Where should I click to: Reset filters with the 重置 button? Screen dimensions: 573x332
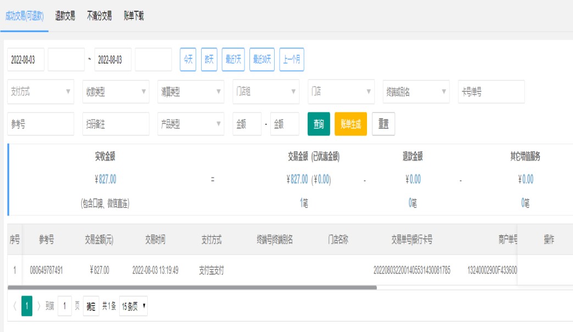click(x=383, y=124)
